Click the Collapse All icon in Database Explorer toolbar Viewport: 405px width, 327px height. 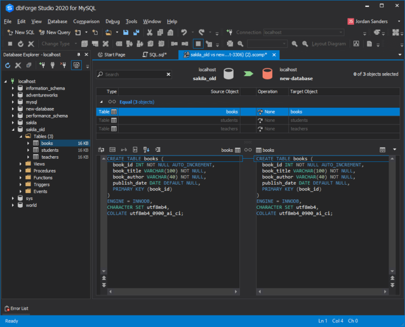[28, 65]
